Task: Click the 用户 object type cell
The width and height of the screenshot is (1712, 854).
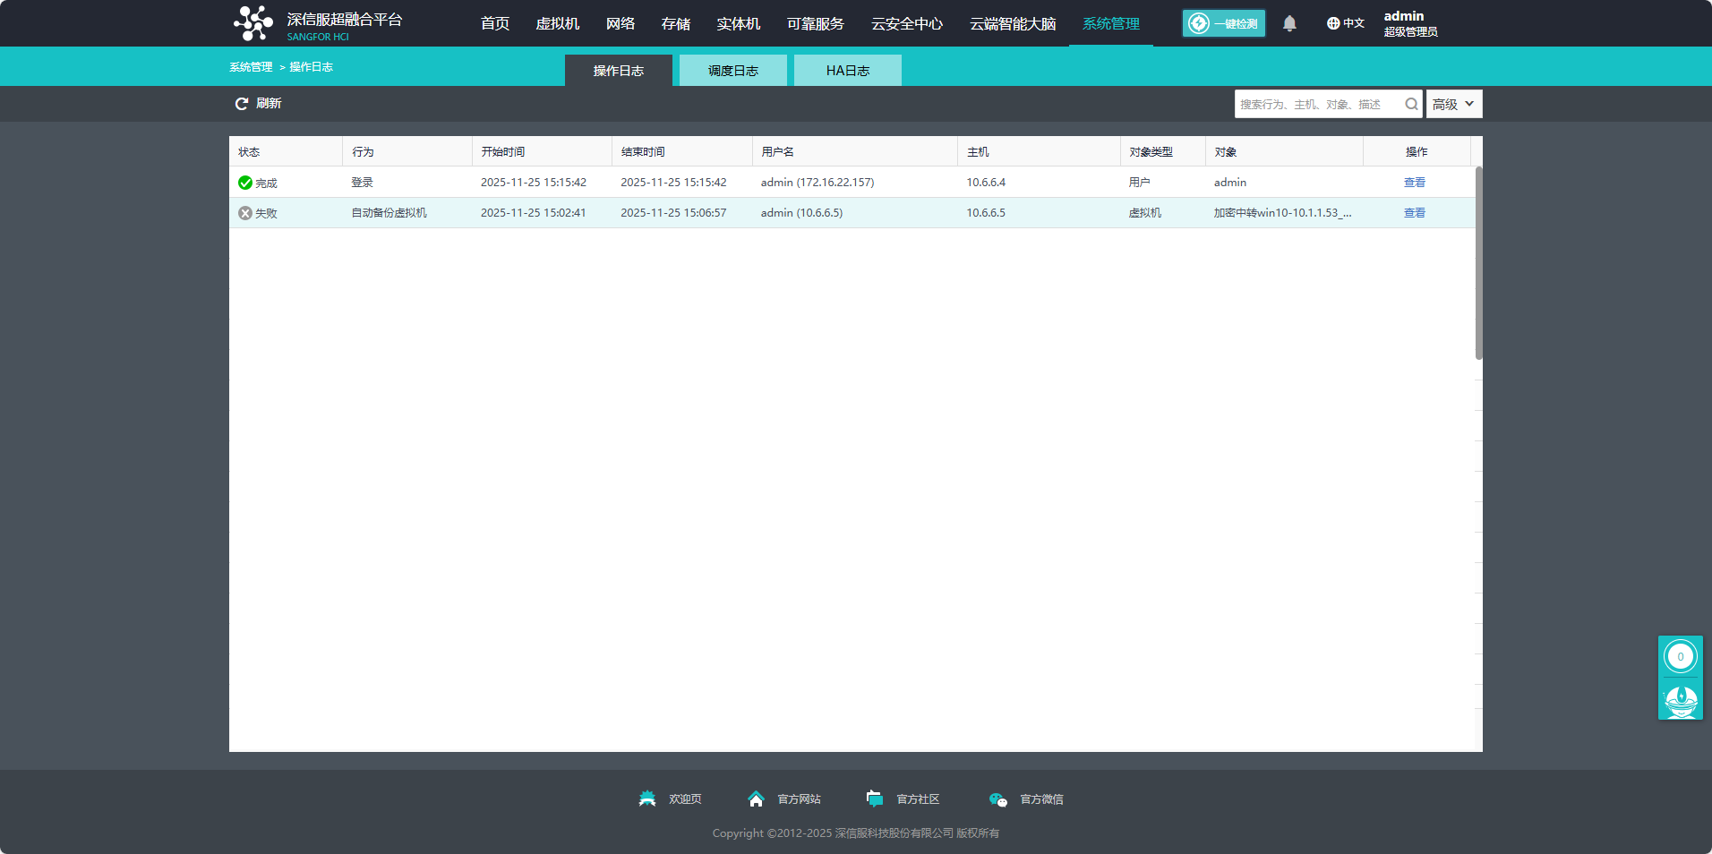Action: (x=1139, y=183)
